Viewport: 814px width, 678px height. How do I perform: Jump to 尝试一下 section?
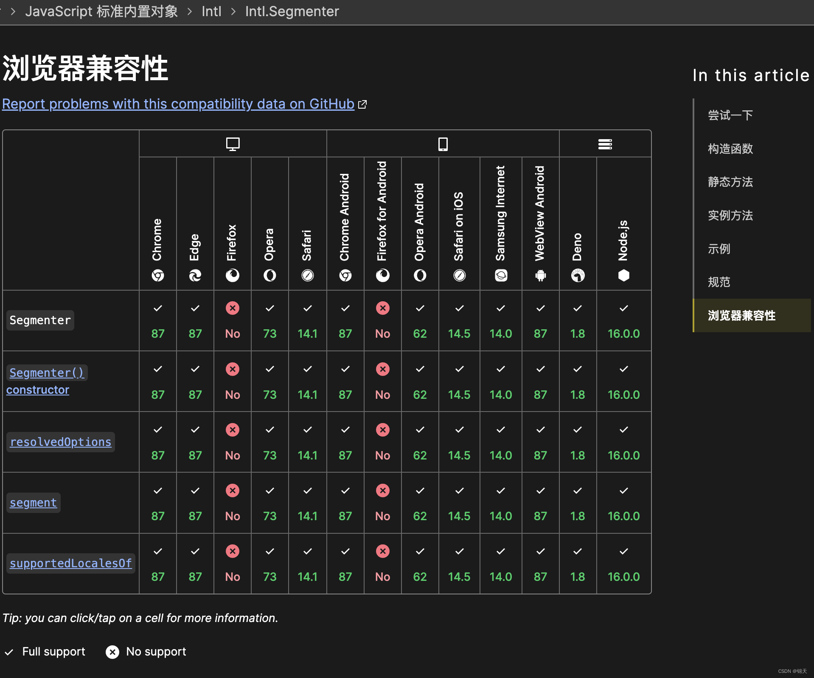tap(730, 115)
